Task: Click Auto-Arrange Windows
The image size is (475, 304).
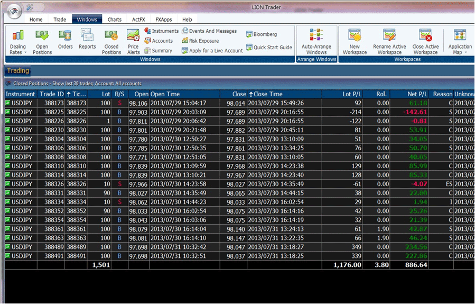Action: click(x=316, y=42)
